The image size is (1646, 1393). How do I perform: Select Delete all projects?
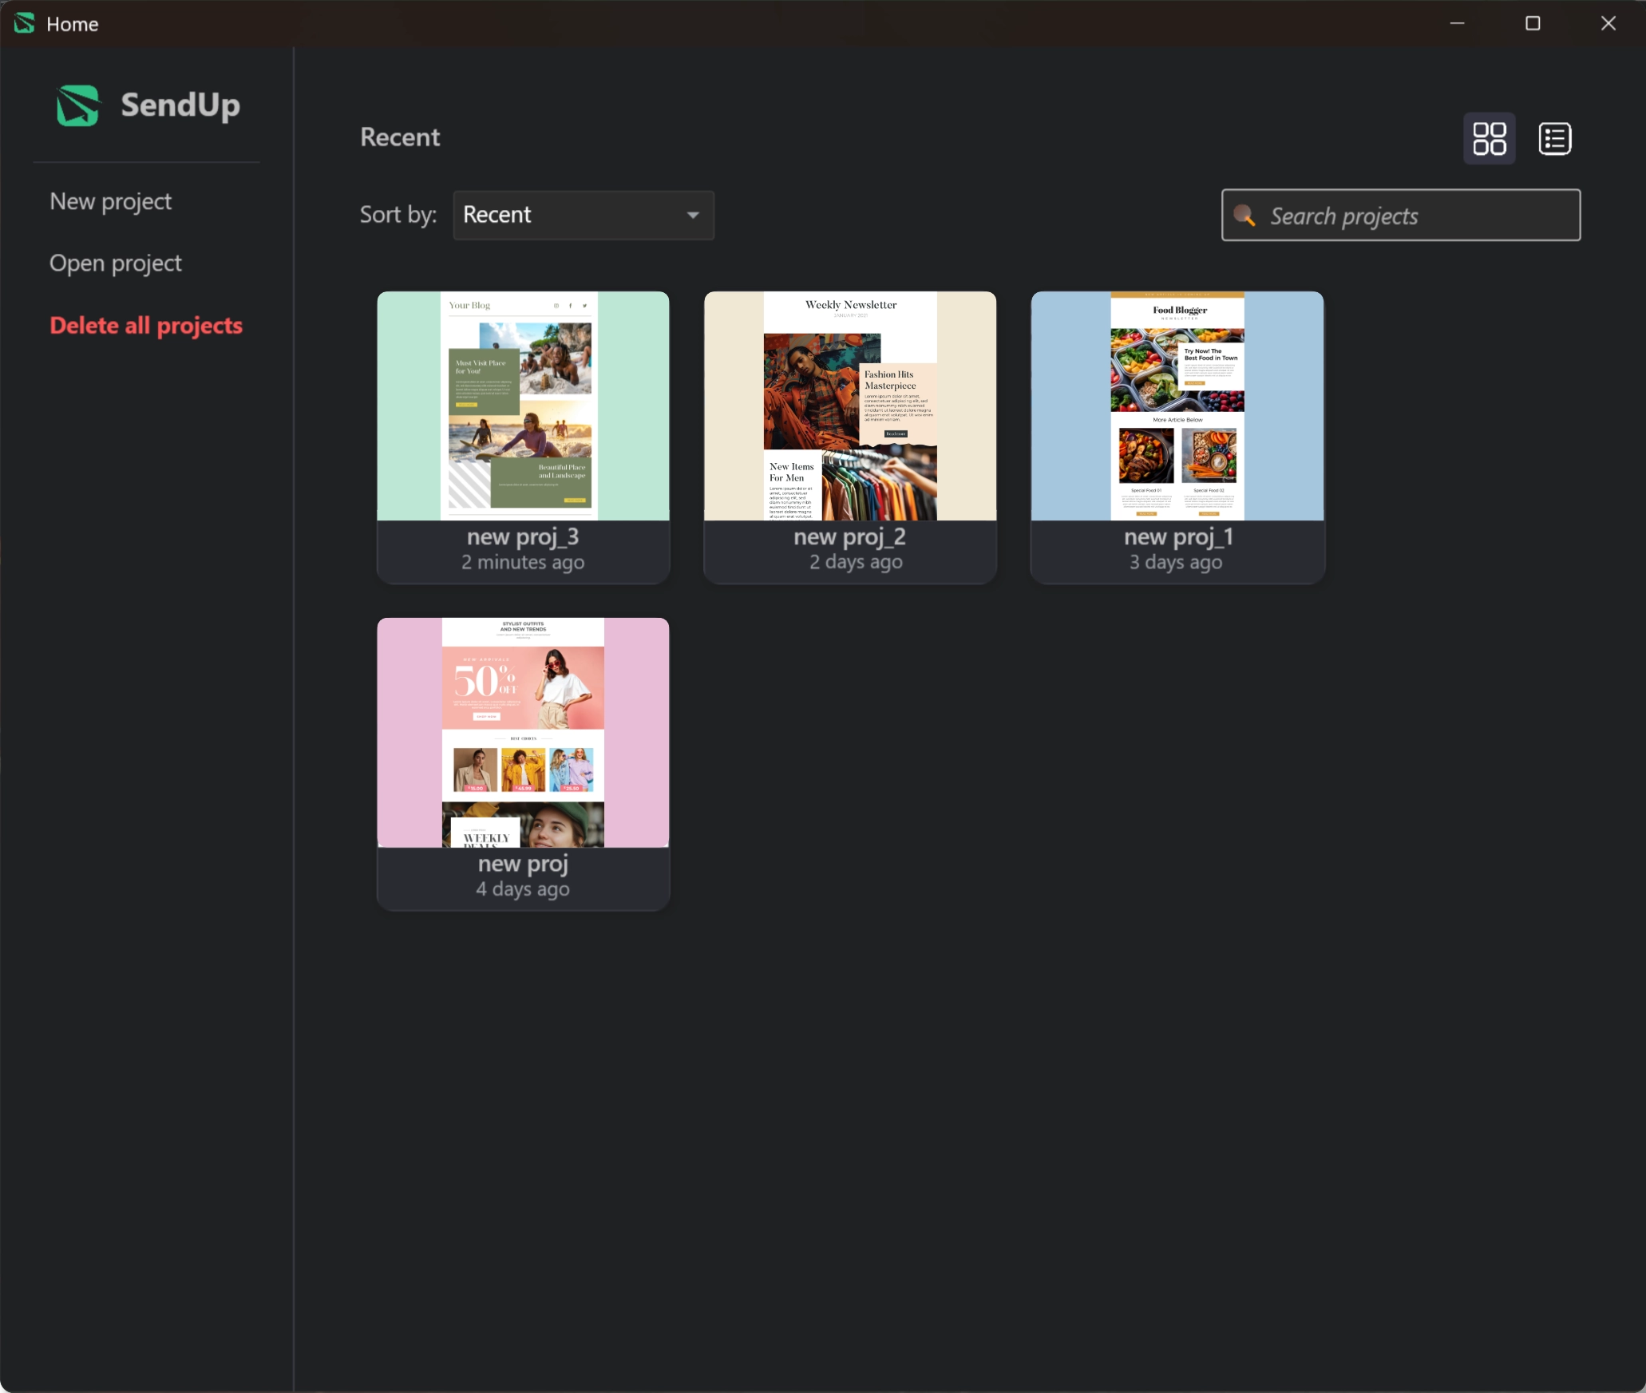click(x=146, y=326)
